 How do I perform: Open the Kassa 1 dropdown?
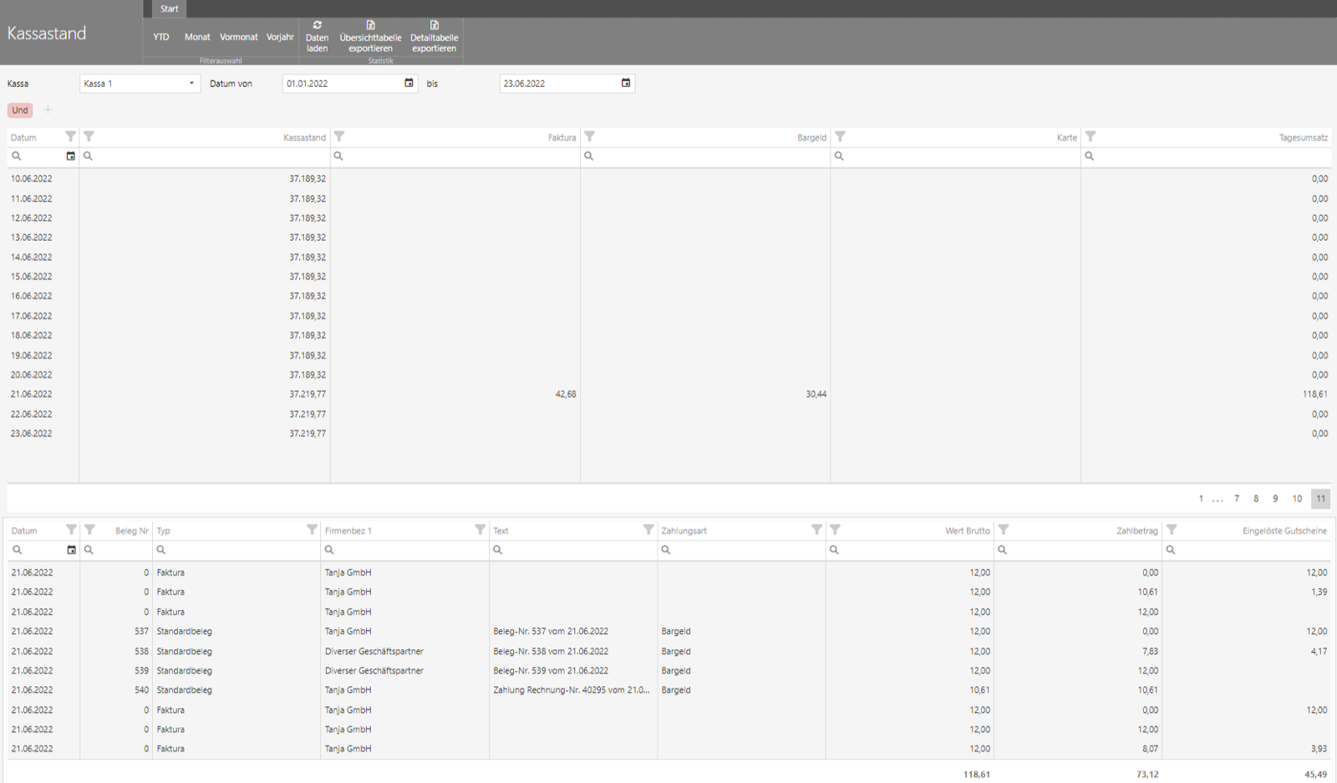click(x=140, y=84)
